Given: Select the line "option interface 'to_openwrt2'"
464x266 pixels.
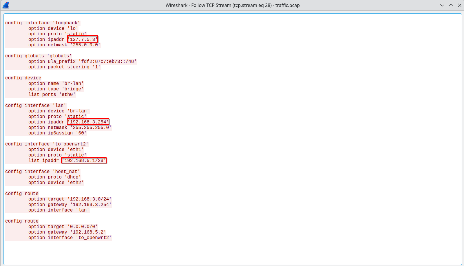Looking at the screenshot, I should pyautogui.click(x=70, y=238).
